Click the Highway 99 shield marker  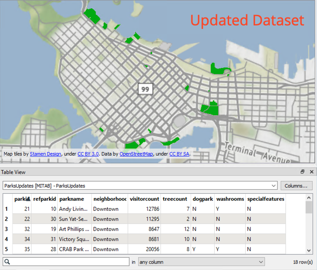pyautogui.click(x=145, y=89)
